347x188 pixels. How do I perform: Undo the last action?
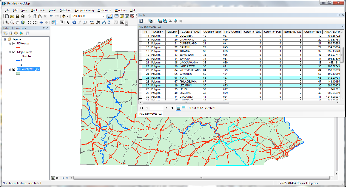click(52, 16)
